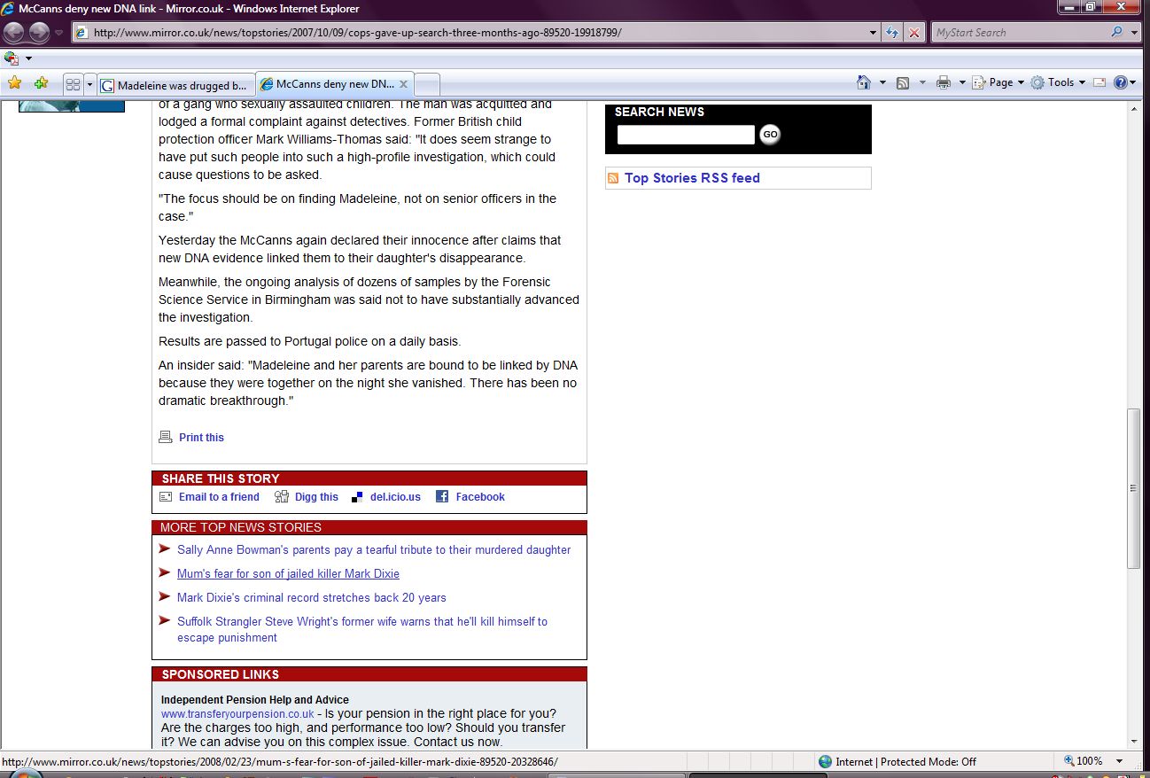Click the Add to Favorites icon
The image size is (1150, 778).
(41, 83)
